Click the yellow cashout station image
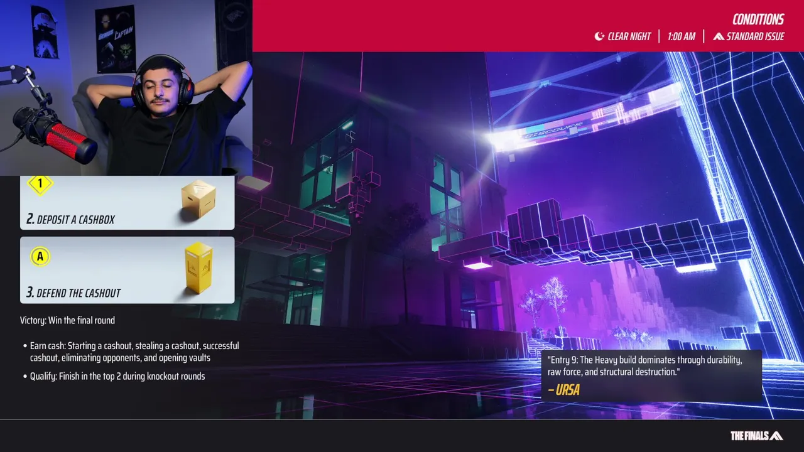 198,269
